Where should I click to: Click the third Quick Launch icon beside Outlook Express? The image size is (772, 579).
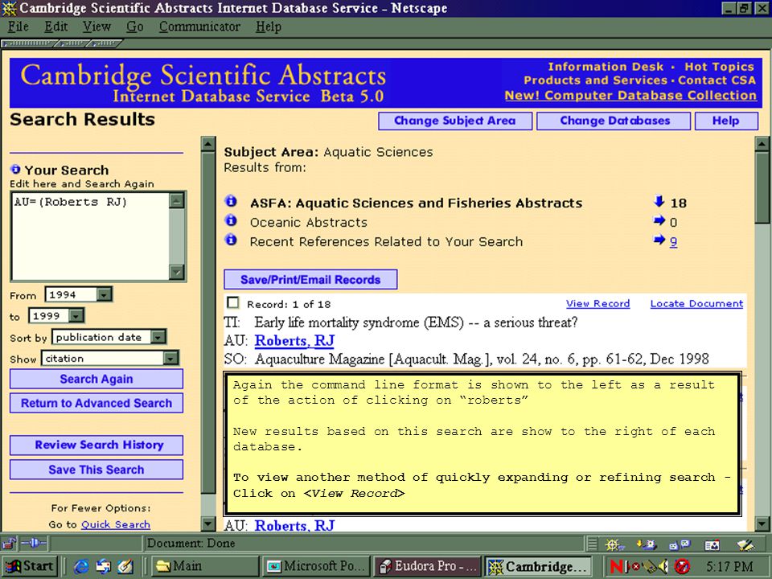pos(125,566)
